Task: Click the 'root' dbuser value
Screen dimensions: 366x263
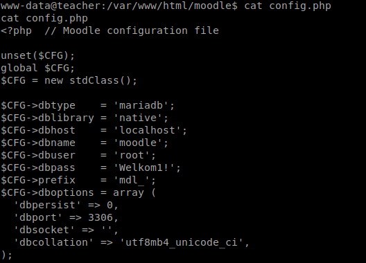Action: click(132, 155)
